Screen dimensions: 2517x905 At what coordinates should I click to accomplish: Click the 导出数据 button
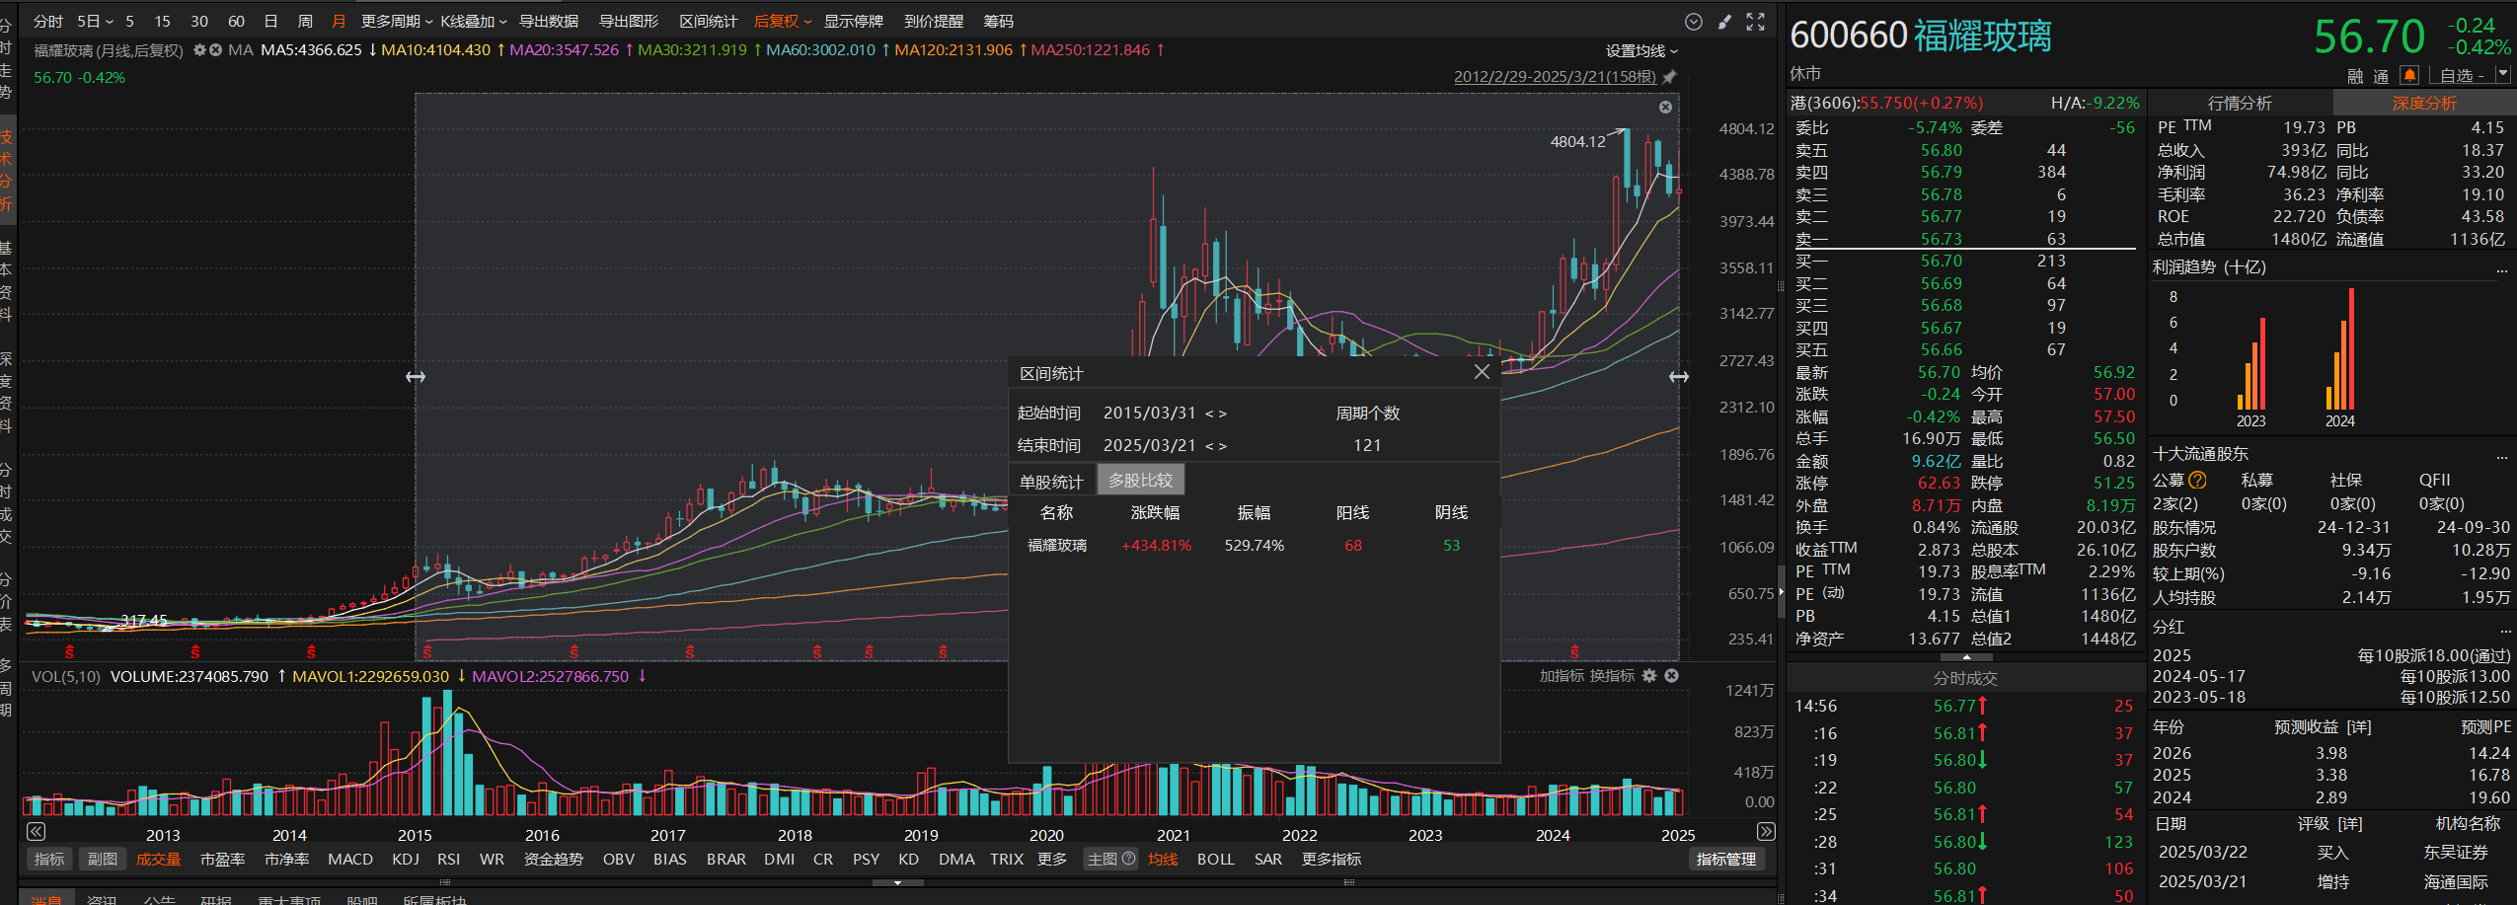tap(549, 22)
